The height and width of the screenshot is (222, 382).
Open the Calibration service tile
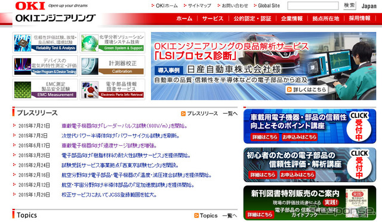(112, 66)
